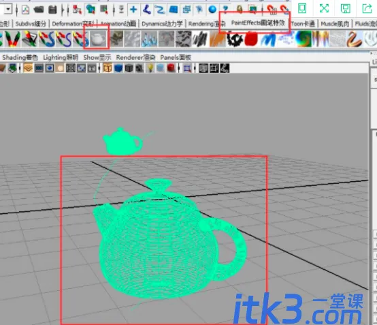This screenshot has height=325, width=377.
Task: Switch to the PaintEffects shelf tab
Action: (258, 23)
